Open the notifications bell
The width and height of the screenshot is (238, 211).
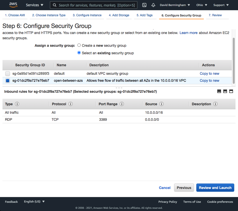(153, 5)
